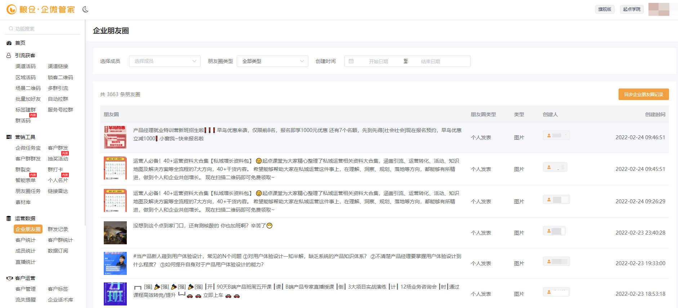Open 企微任务宝 menu item
678x308 pixels.
[x=28, y=148]
